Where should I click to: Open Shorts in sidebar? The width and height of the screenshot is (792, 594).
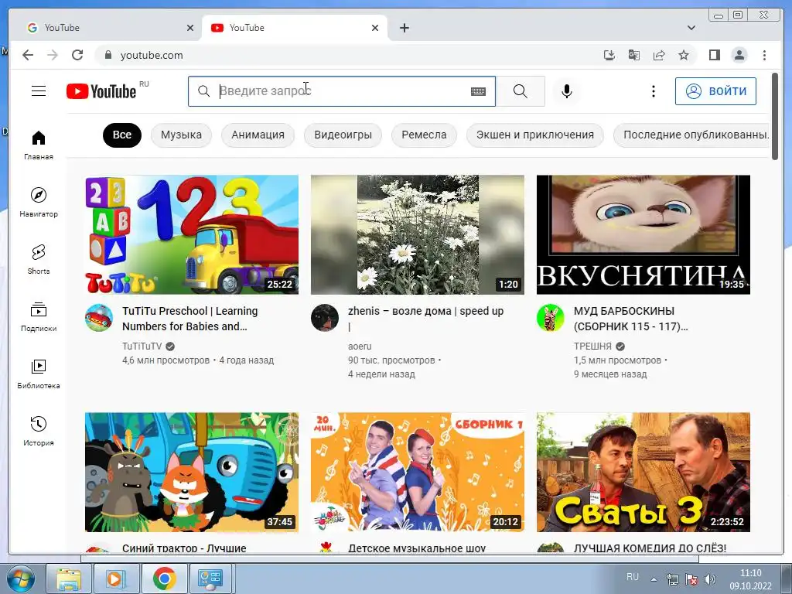click(x=39, y=259)
